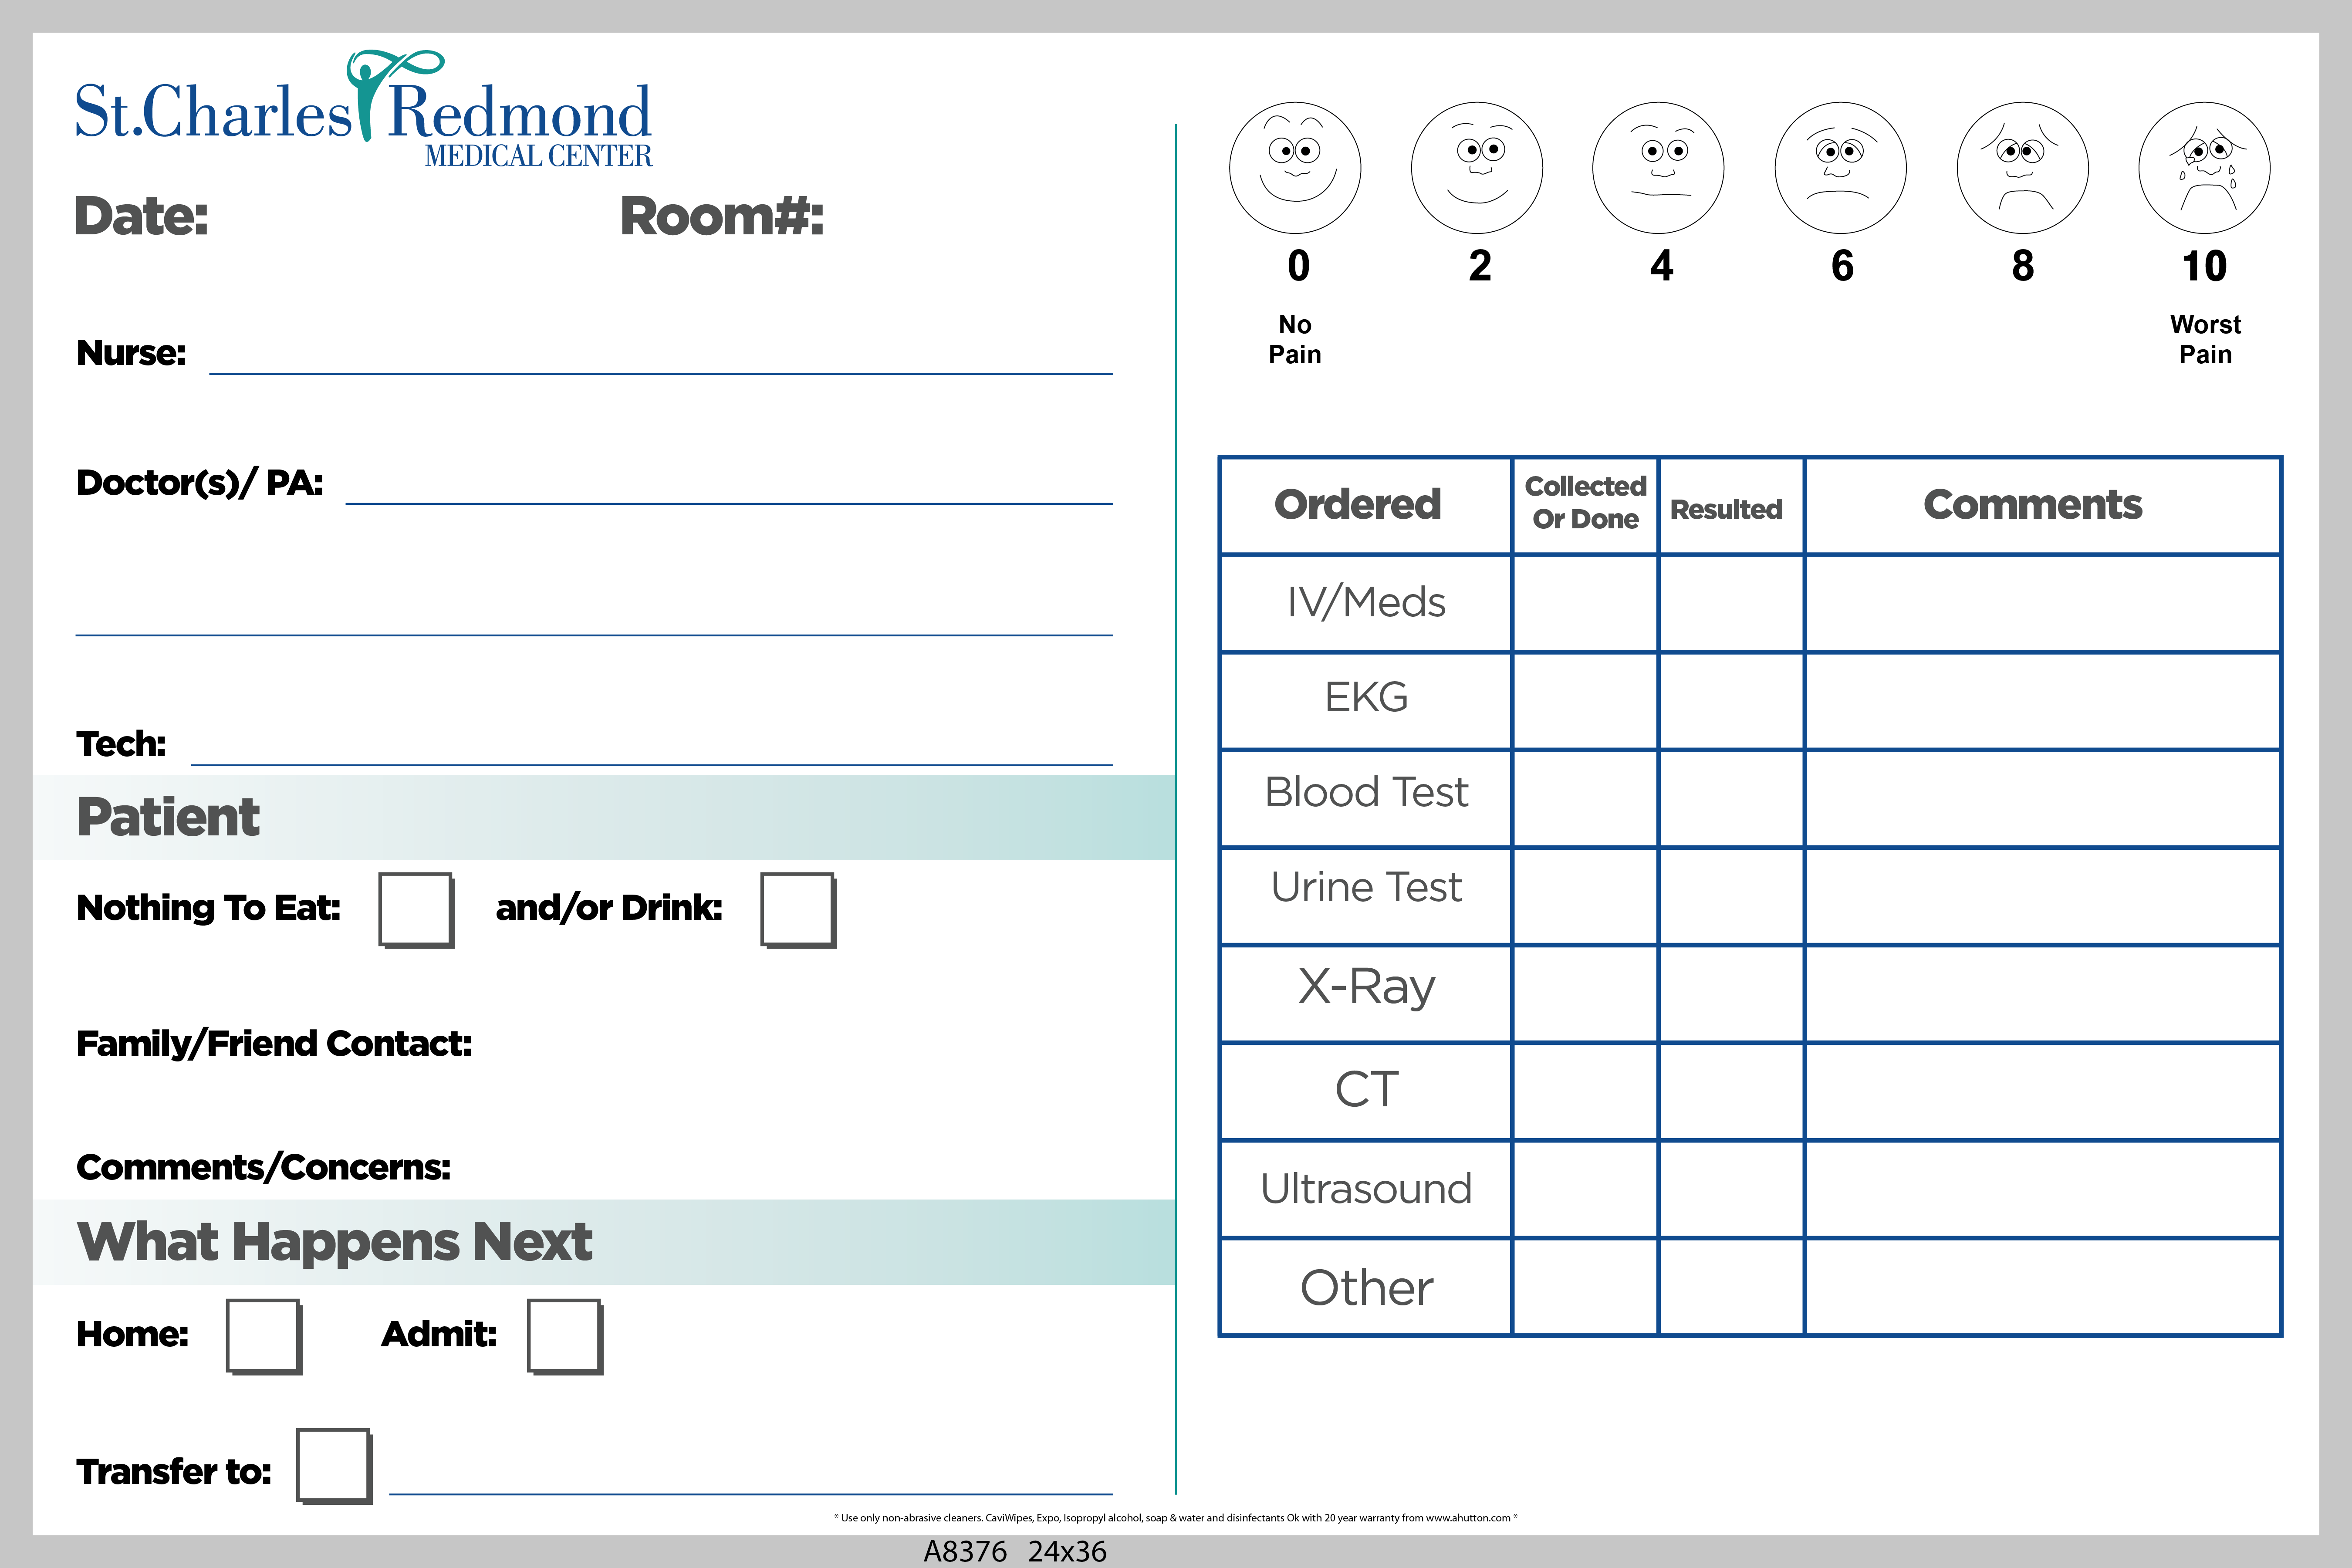Mark CT Collected Or Done cell

[x=1585, y=1092]
